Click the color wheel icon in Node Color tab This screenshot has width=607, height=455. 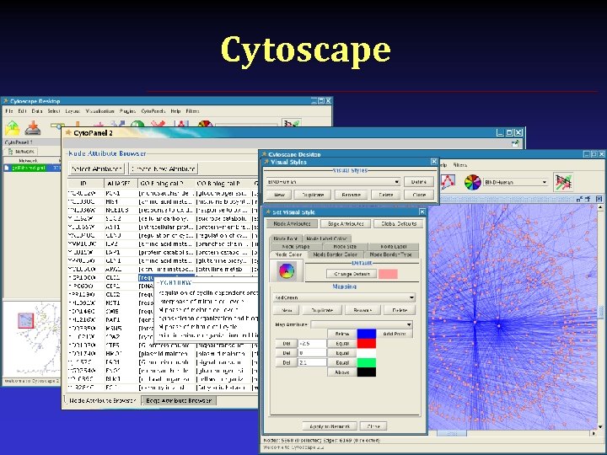(x=287, y=270)
